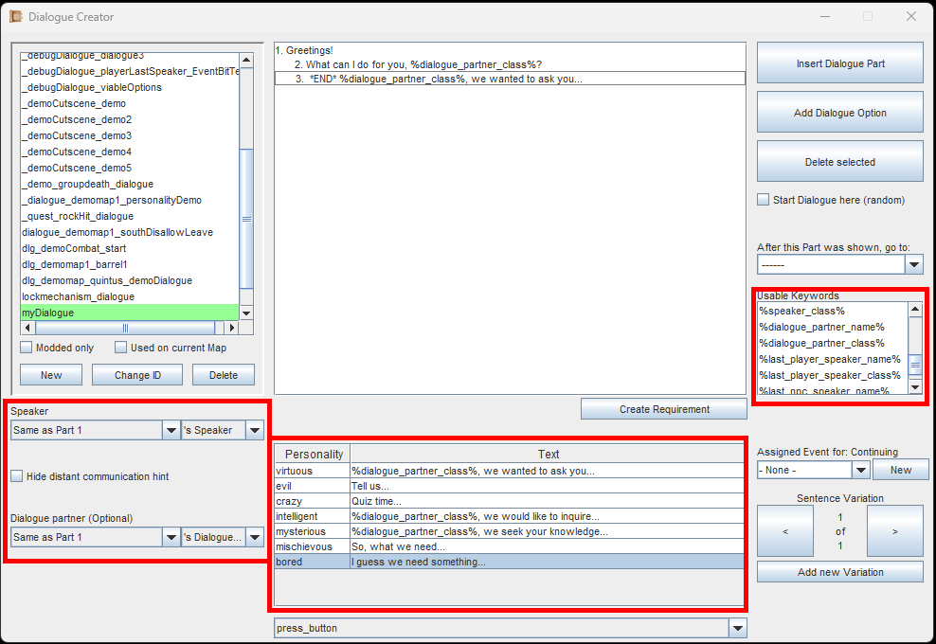Screen dimensions: 936x644
Task: Toggle Used on current Map checkbox
Action: pos(121,348)
